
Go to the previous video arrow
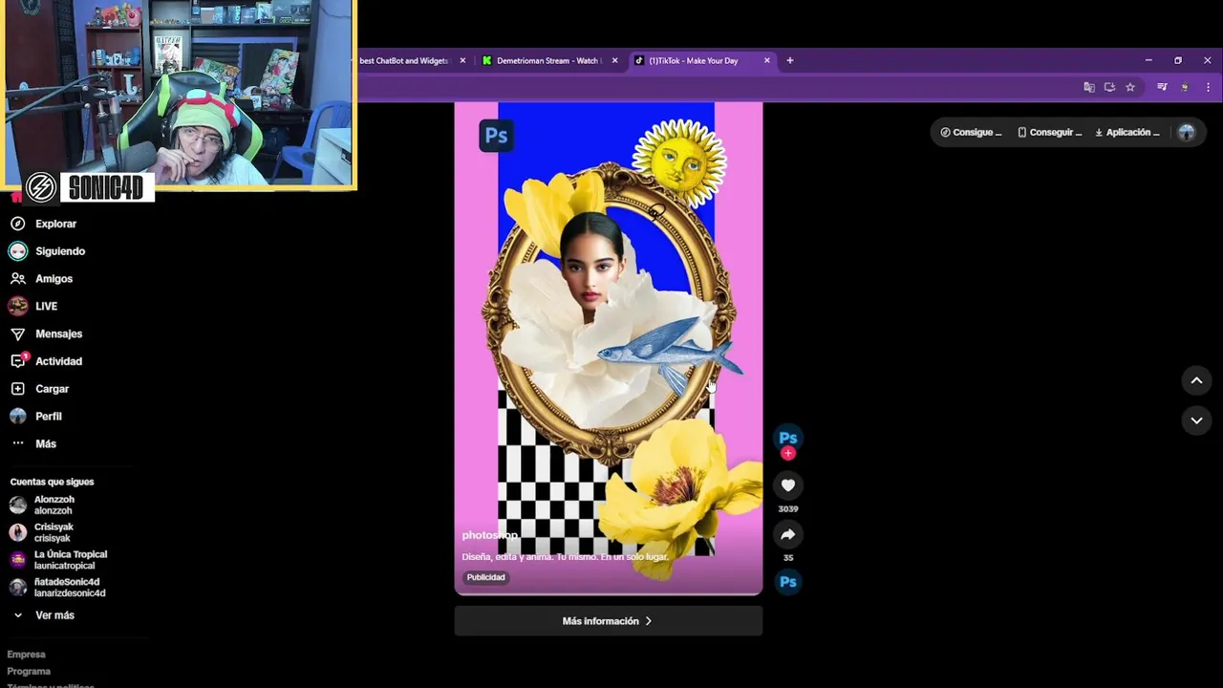[1196, 380]
